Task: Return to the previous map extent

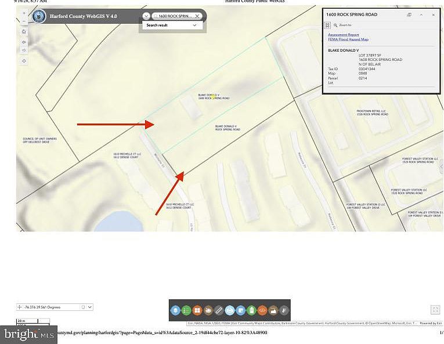Action: (24, 42)
